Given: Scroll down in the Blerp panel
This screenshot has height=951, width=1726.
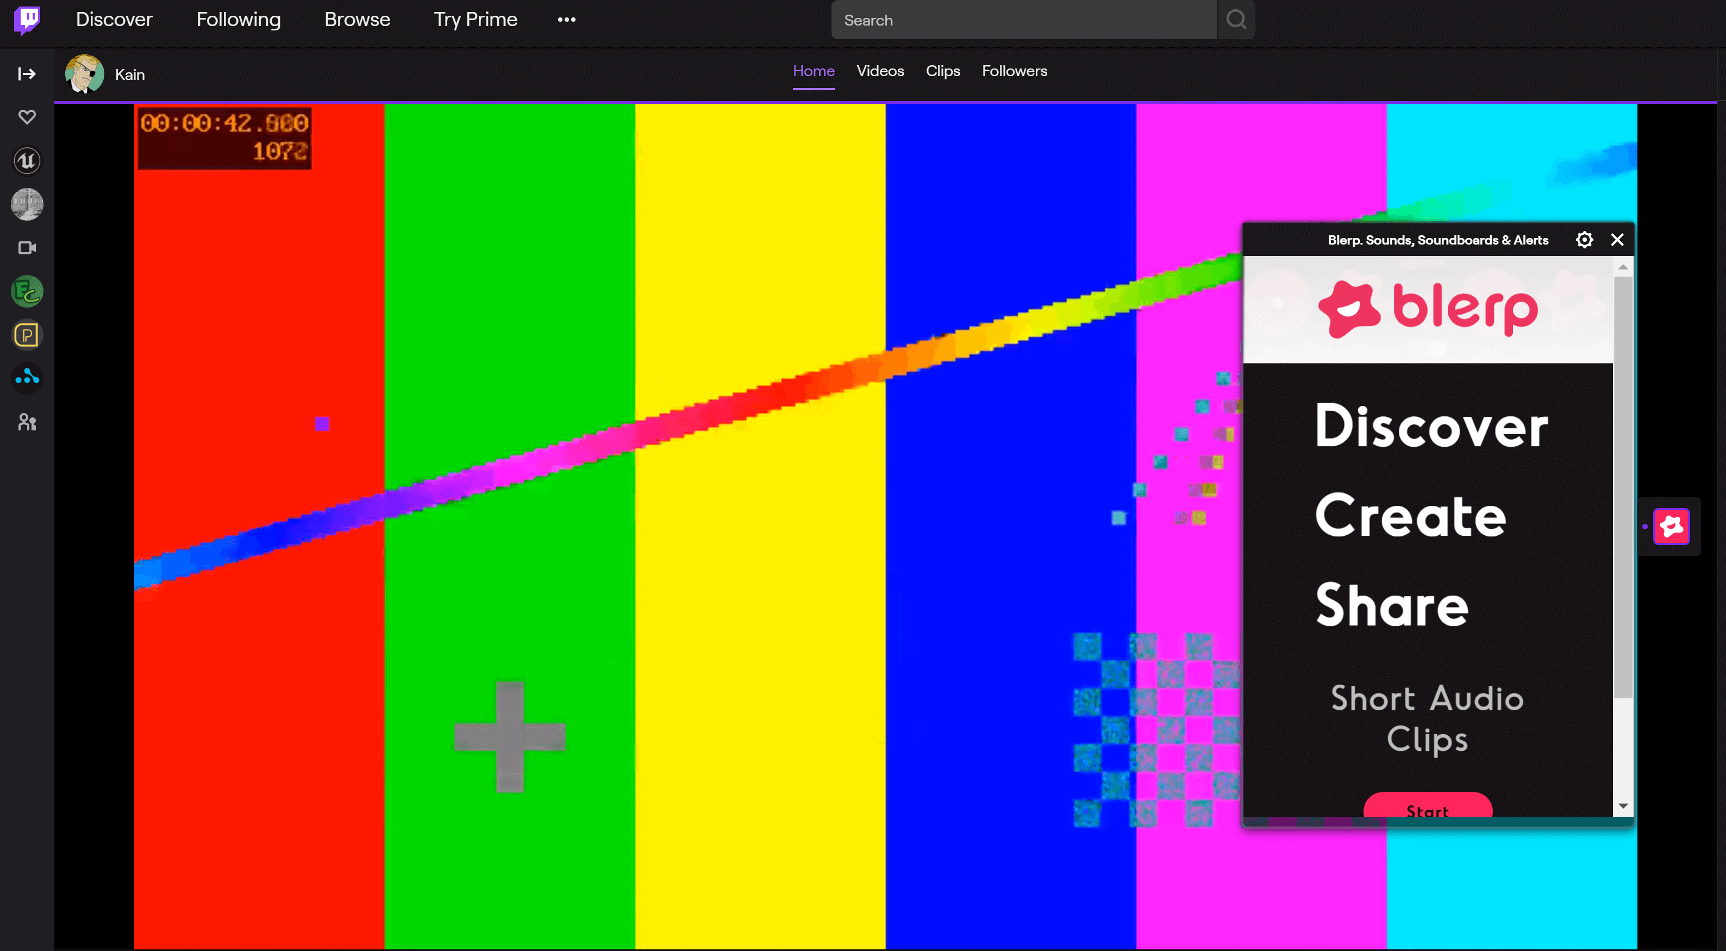Looking at the screenshot, I should point(1622,808).
